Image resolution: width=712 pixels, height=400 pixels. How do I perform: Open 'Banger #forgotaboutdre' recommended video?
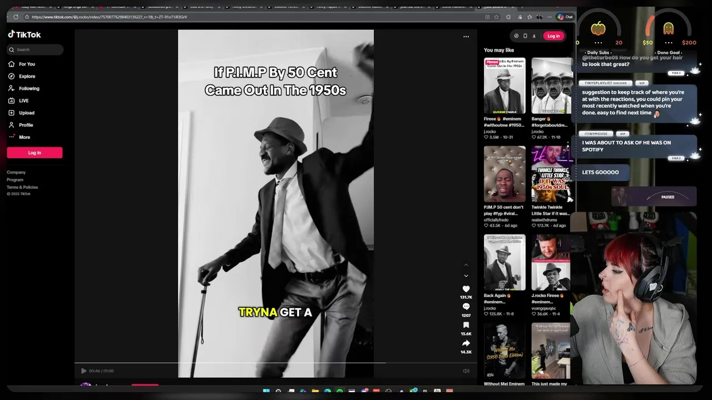(552, 86)
